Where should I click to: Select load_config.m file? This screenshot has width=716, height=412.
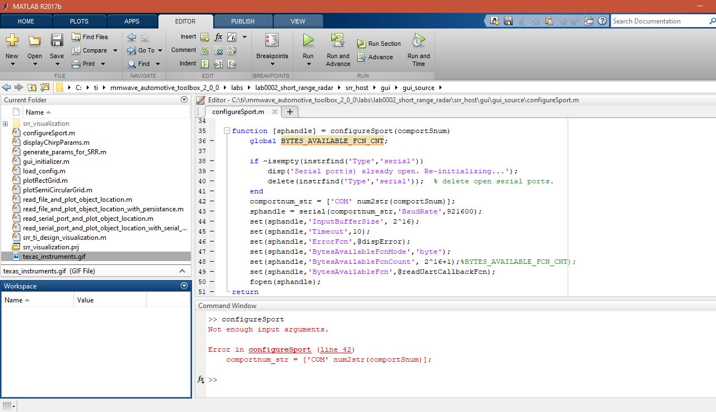pyautogui.click(x=44, y=171)
